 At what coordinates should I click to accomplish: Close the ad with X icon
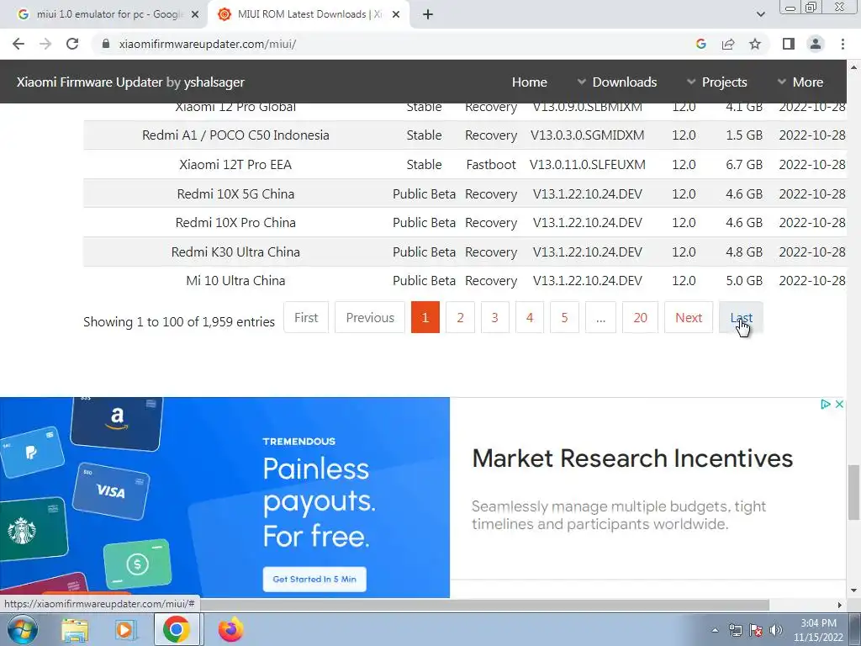click(x=839, y=405)
